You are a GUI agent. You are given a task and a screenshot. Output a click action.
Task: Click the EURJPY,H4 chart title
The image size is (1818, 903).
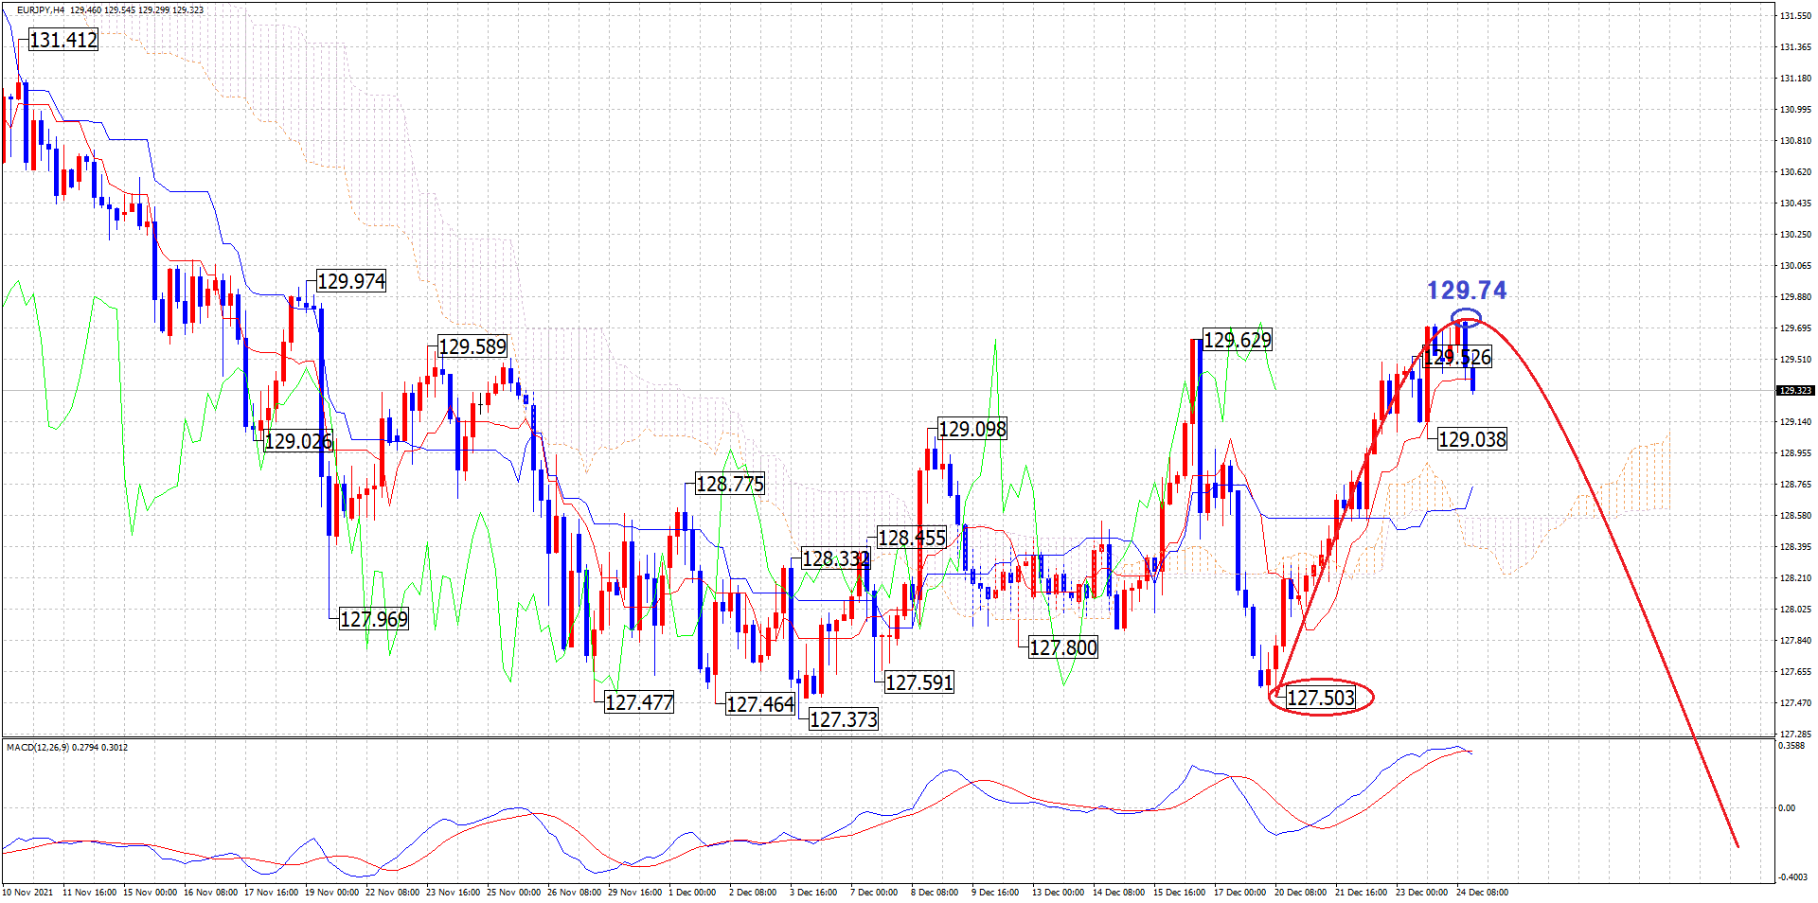pyautogui.click(x=41, y=10)
